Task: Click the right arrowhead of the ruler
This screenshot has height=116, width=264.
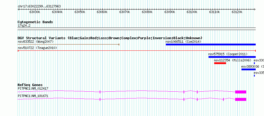Action: [x=255, y=9]
